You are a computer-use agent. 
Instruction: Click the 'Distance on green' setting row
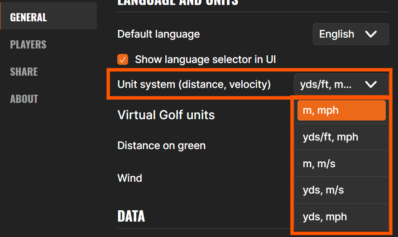161,145
